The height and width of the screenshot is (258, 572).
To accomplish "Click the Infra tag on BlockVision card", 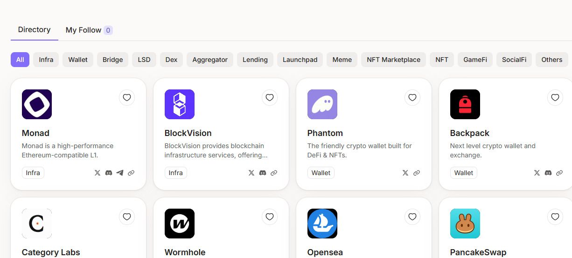I will point(176,173).
